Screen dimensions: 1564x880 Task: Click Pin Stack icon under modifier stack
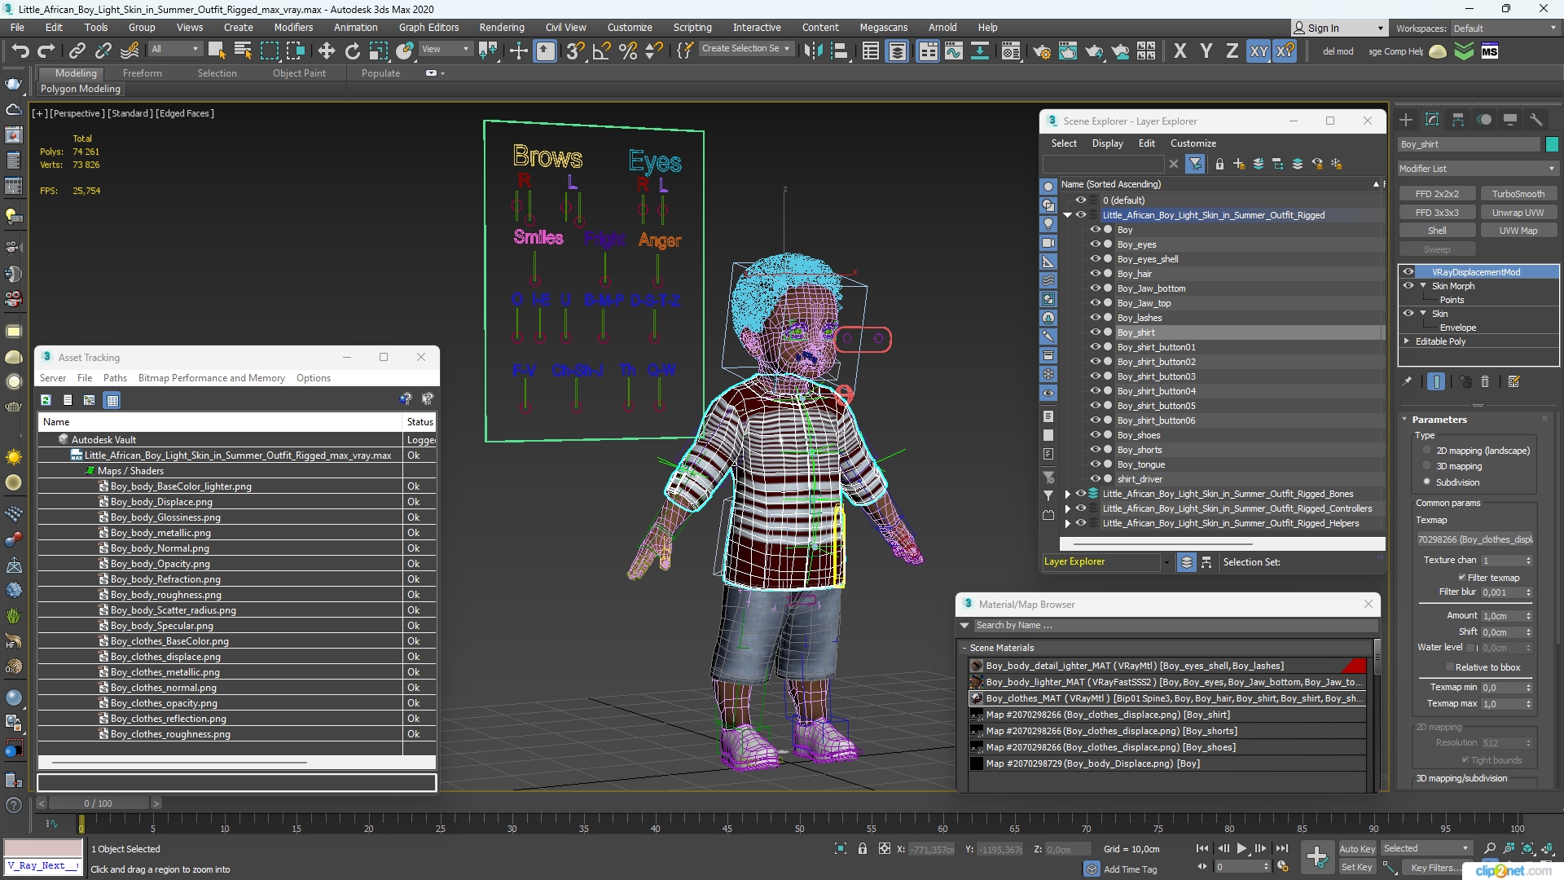pos(1407,381)
